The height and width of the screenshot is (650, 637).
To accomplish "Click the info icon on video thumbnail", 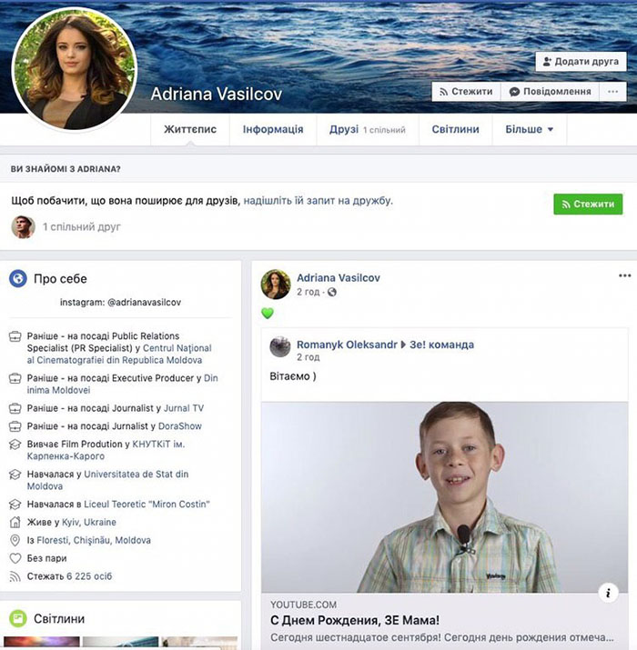I will [x=608, y=593].
